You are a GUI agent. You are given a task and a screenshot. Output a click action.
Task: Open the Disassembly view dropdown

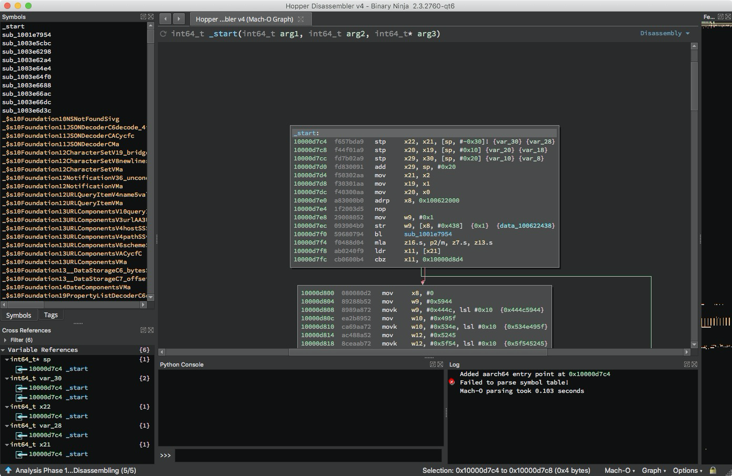pyautogui.click(x=664, y=33)
